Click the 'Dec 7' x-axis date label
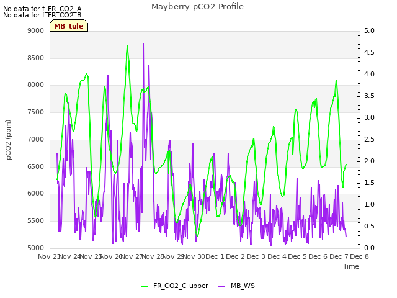Screen dimensions: 397x298 click(x=339, y=256)
